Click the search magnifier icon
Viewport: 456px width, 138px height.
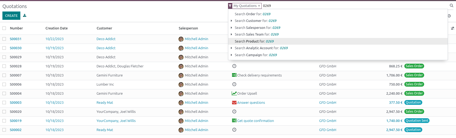coord(451,6)
